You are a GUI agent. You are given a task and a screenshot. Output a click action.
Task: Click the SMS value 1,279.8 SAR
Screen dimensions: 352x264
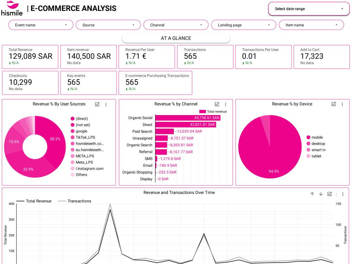tap(171, 159)
